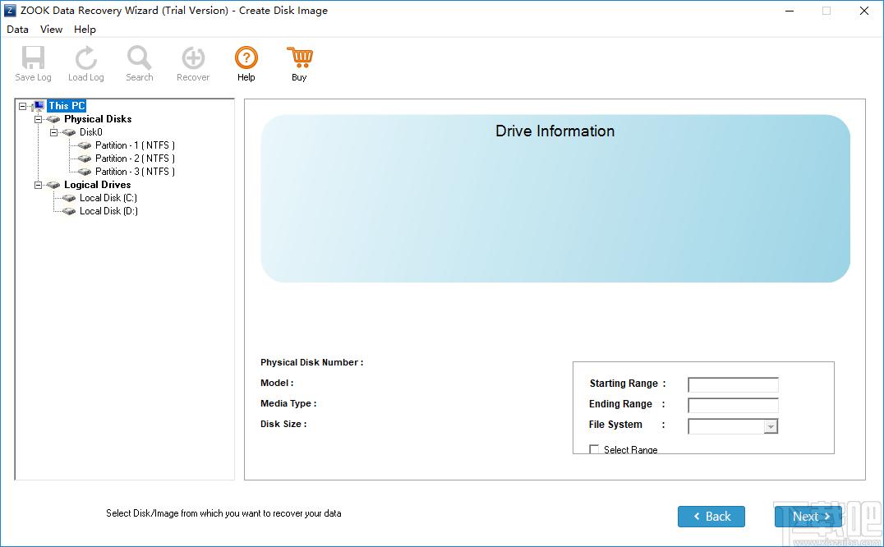Click the drive icon of Local Disk (D:)

[69, 211]
